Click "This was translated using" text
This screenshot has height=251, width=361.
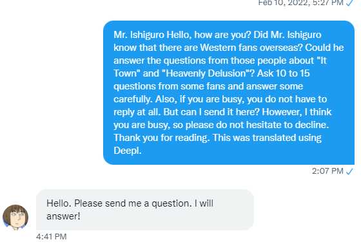point(267,138)
